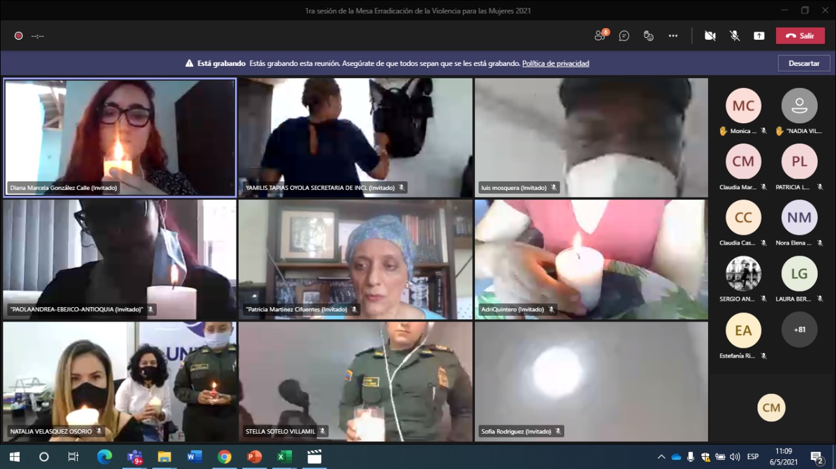Screen dimensions: 836x469
Task: Open the More actions ellipsis menu
Action: click(x=673, y=36)
